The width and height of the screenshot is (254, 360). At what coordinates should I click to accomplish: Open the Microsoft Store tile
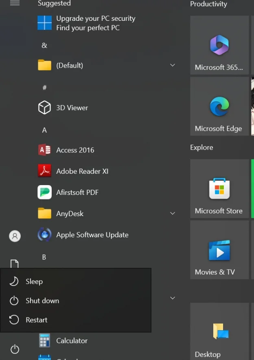pyautogui.click(x=219, y=188)
